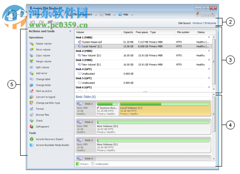Expand the Tools menu dropdown arrow
Viewport: 240px width, 174px height.
point(114,15)
